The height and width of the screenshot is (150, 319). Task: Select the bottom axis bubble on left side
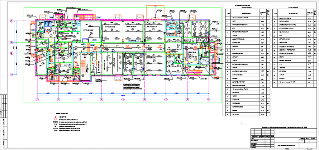point(12,74)
